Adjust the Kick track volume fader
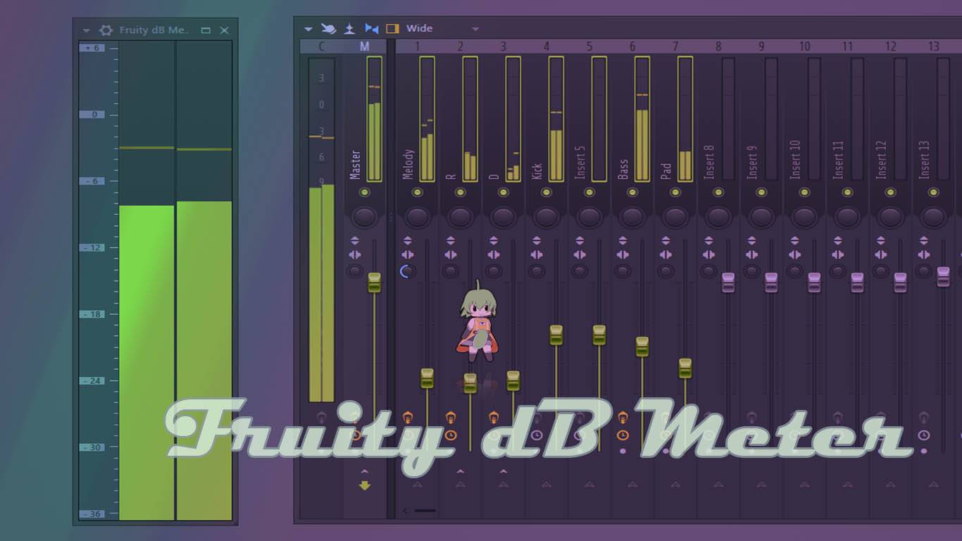Viewport: 962px width, 541px height. [556, 335]
